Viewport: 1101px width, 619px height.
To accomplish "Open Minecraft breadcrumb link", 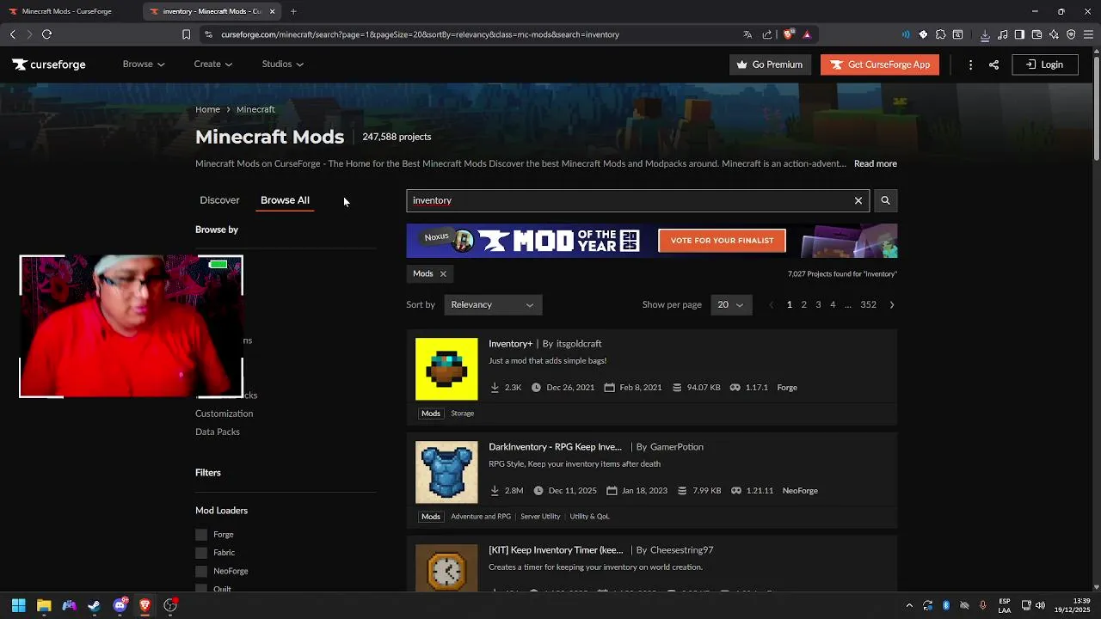I will click(255, 109).
